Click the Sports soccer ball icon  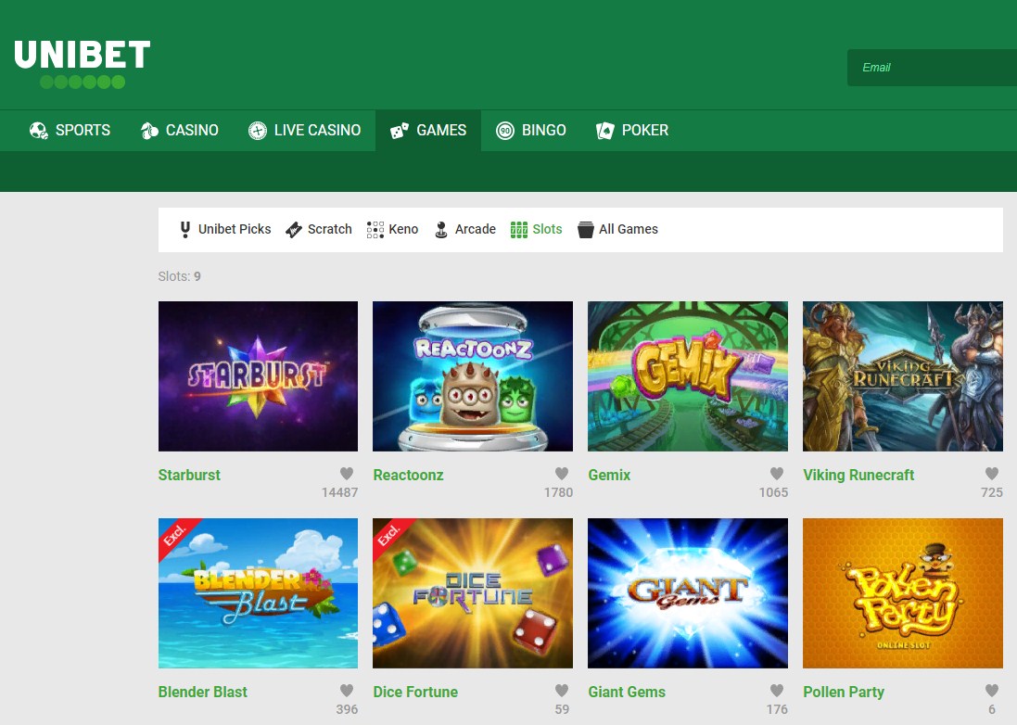(x=39, y=131)
